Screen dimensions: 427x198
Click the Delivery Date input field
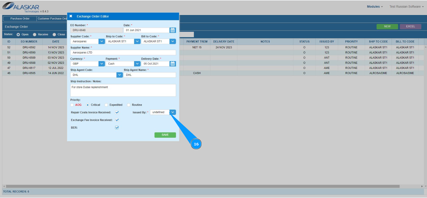pos(155,64)
